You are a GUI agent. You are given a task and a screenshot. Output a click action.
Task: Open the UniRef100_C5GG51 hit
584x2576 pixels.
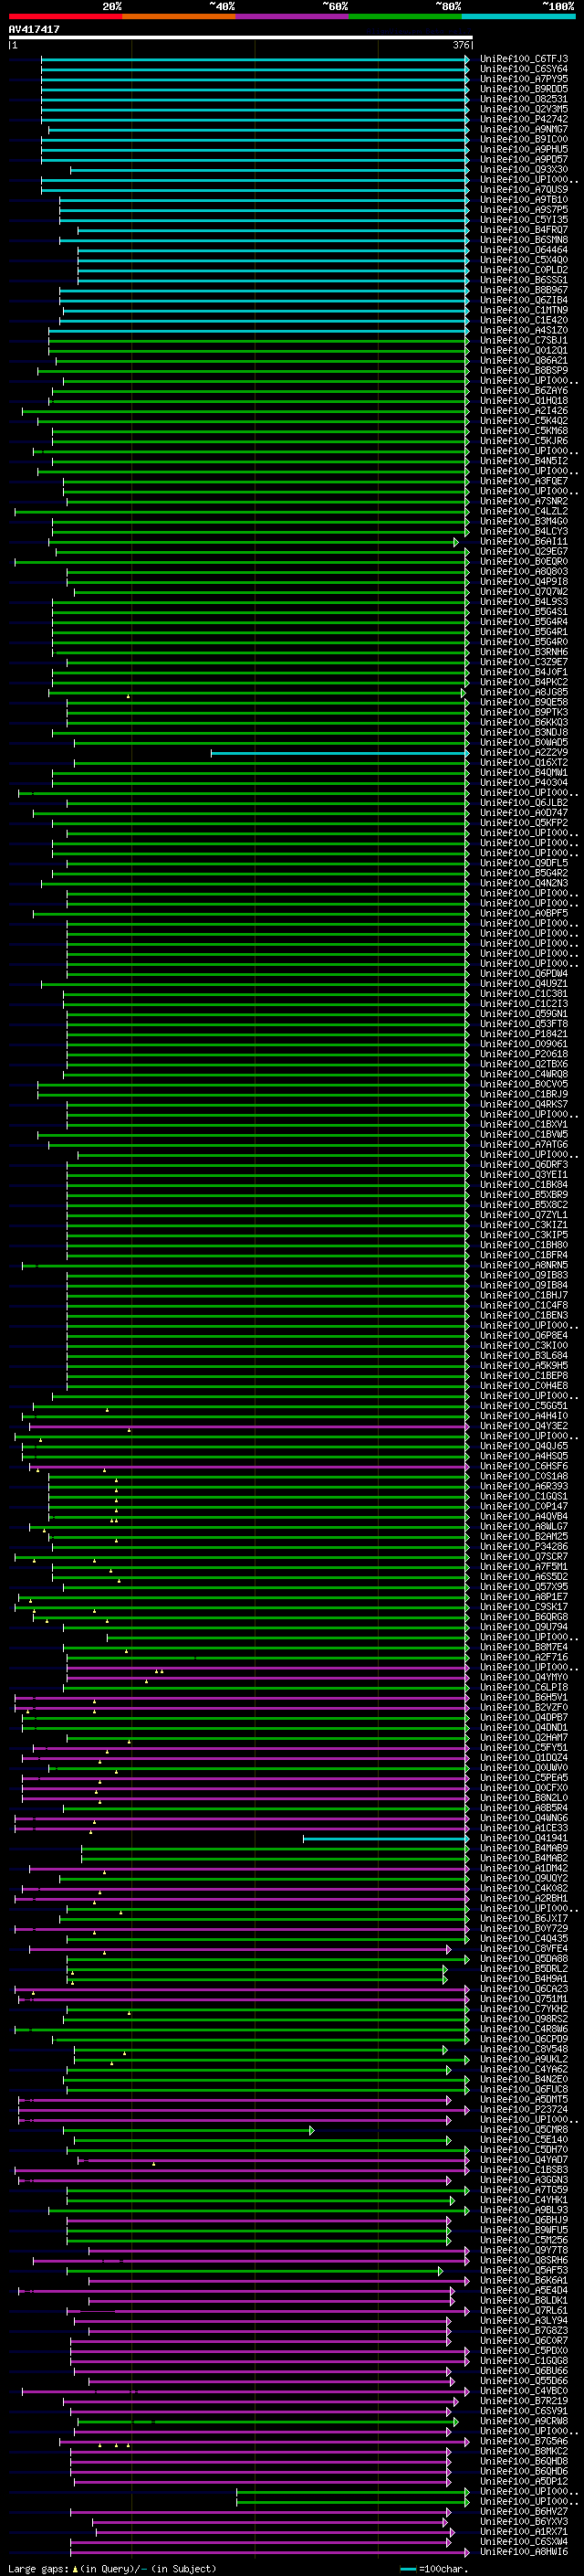pyautogui.click(x=523, y=1406)
